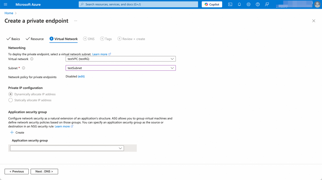The image size is (322, 180).
Task: Select Dynamically allocate IP address
Action: tap(10, 94)
